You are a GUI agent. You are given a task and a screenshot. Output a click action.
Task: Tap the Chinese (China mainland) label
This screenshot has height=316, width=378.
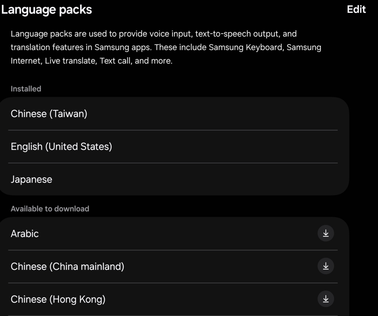click(67, 267)
